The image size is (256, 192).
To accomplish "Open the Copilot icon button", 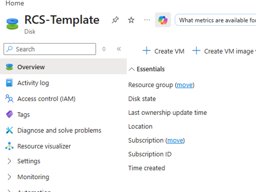I will [163, 20].
